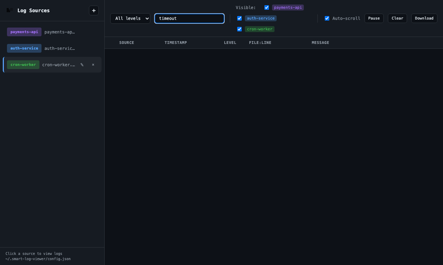Click the cron-worker badge in the visible filters
443x265 pixels.
click(260, 29)
